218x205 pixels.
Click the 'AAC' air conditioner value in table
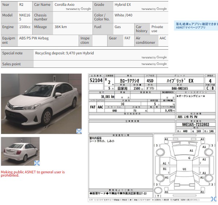[163, 38]
